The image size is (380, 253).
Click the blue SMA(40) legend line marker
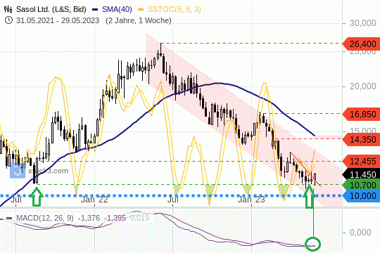coord(95,10)
